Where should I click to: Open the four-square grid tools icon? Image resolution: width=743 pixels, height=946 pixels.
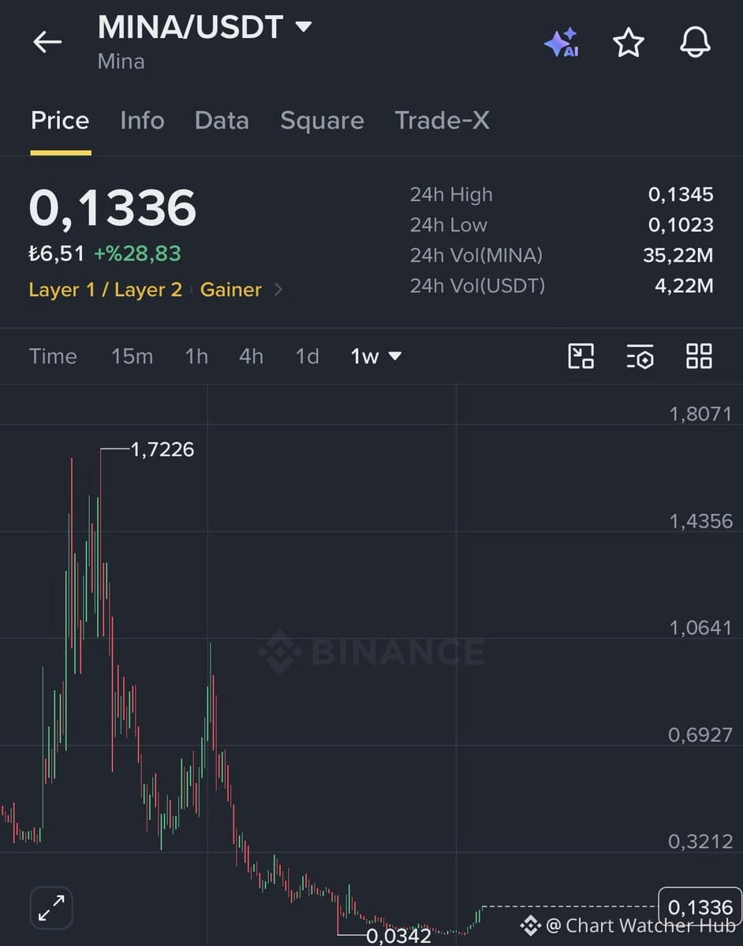click(x=699, y=356)
